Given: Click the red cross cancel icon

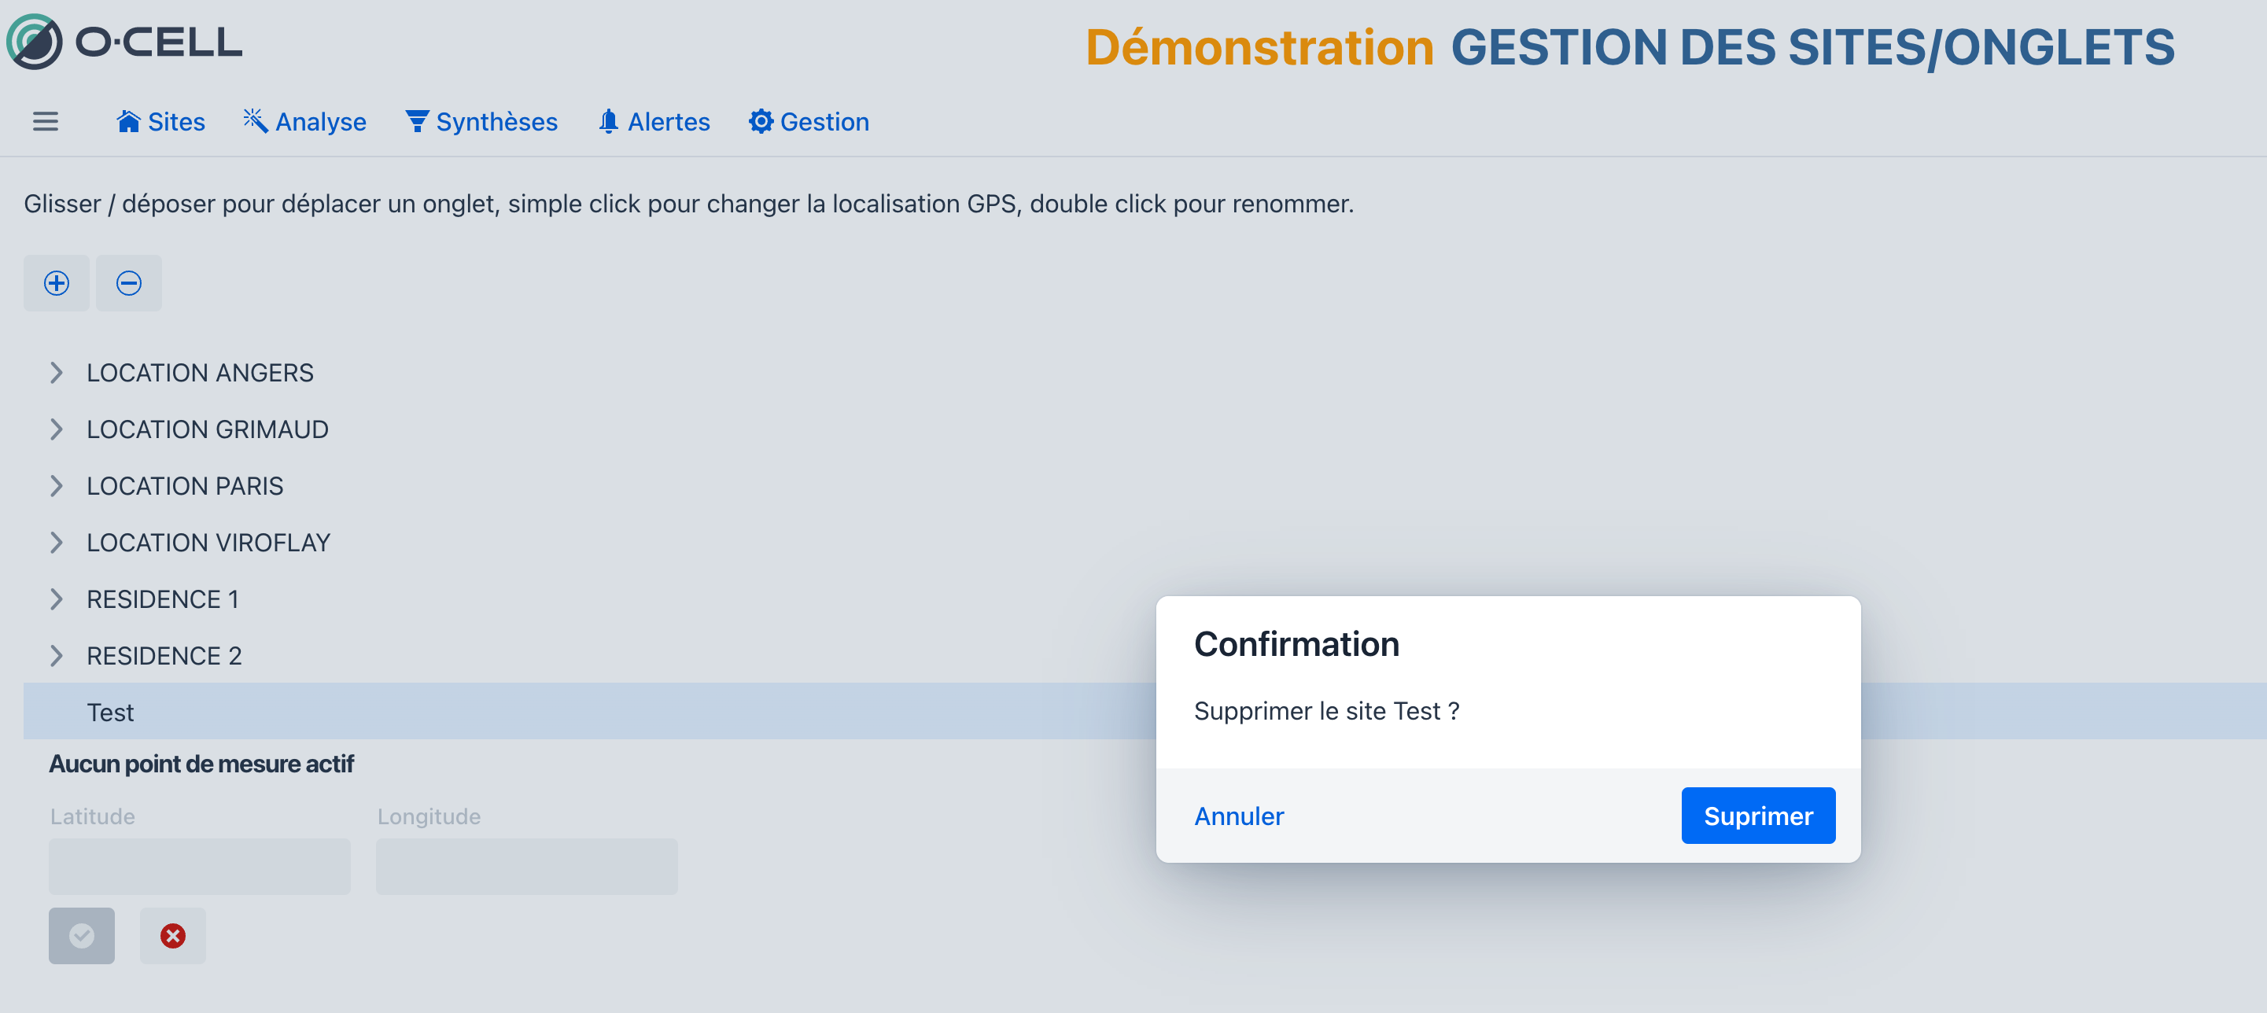Looking at the screenshot, I should (172, 934).
